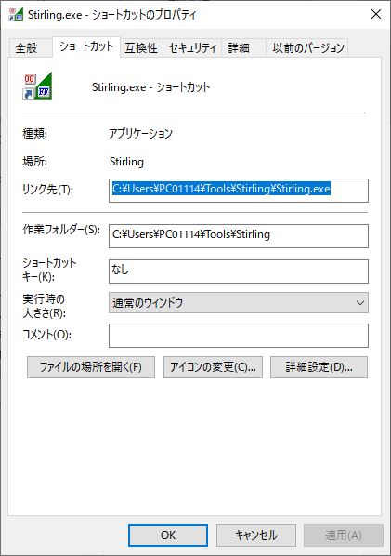
Task: Click the large Stirling shortcut icon
Action: click(x=37, y=86)
